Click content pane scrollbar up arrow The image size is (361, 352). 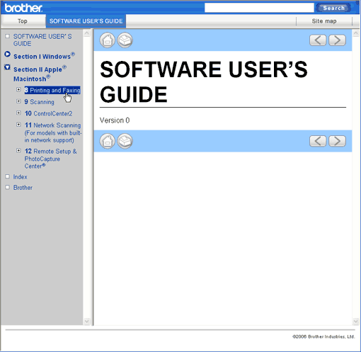[356, 33]
